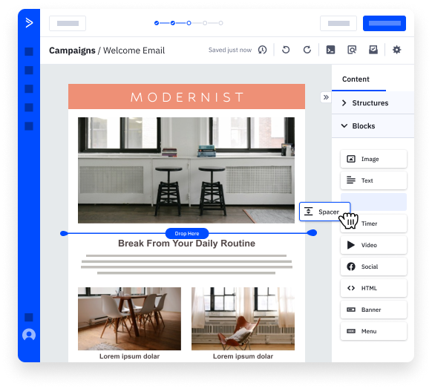
Task: Open the sidebar square icon above avatar
Action: [29, 318]
